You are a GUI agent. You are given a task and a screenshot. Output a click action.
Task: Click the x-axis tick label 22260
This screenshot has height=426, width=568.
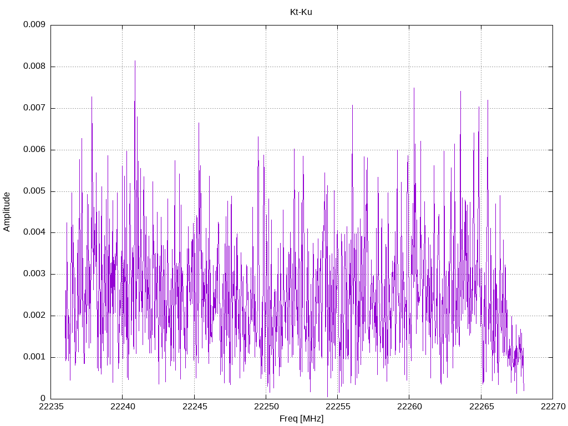pos(410,407)
